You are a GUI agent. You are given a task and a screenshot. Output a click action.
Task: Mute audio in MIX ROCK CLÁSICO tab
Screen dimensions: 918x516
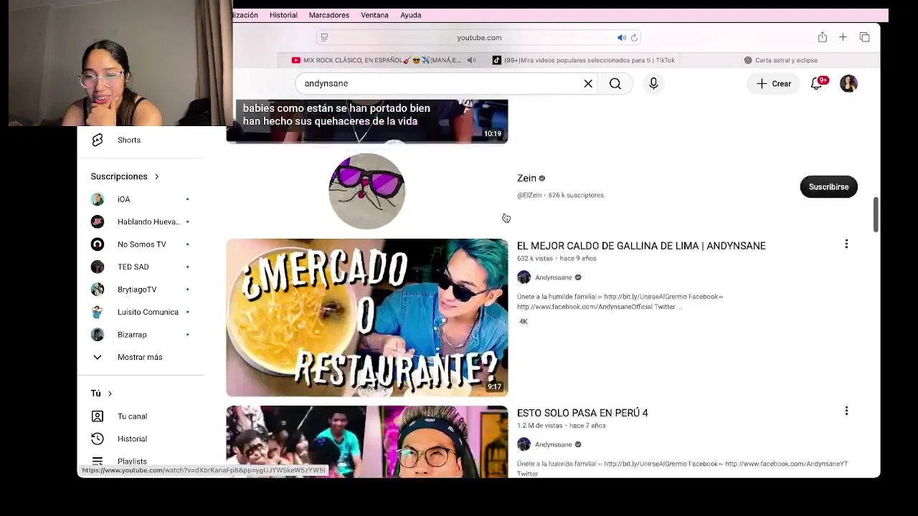click(x=471, y=60)
